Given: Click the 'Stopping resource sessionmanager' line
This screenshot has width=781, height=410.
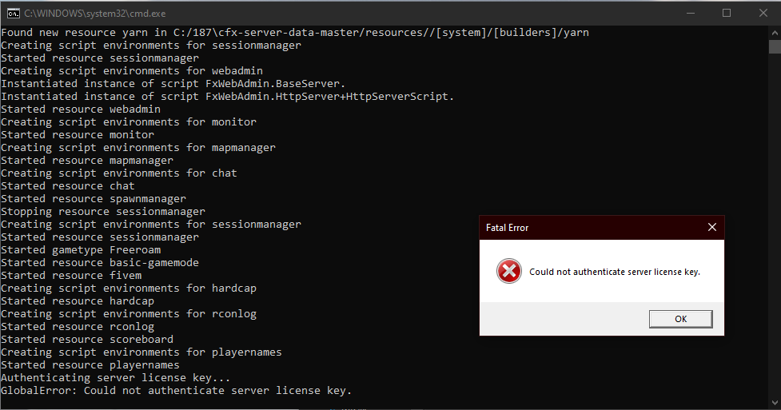Looking at the screenshot, I should pyautogui.click(x=103, y=212).
